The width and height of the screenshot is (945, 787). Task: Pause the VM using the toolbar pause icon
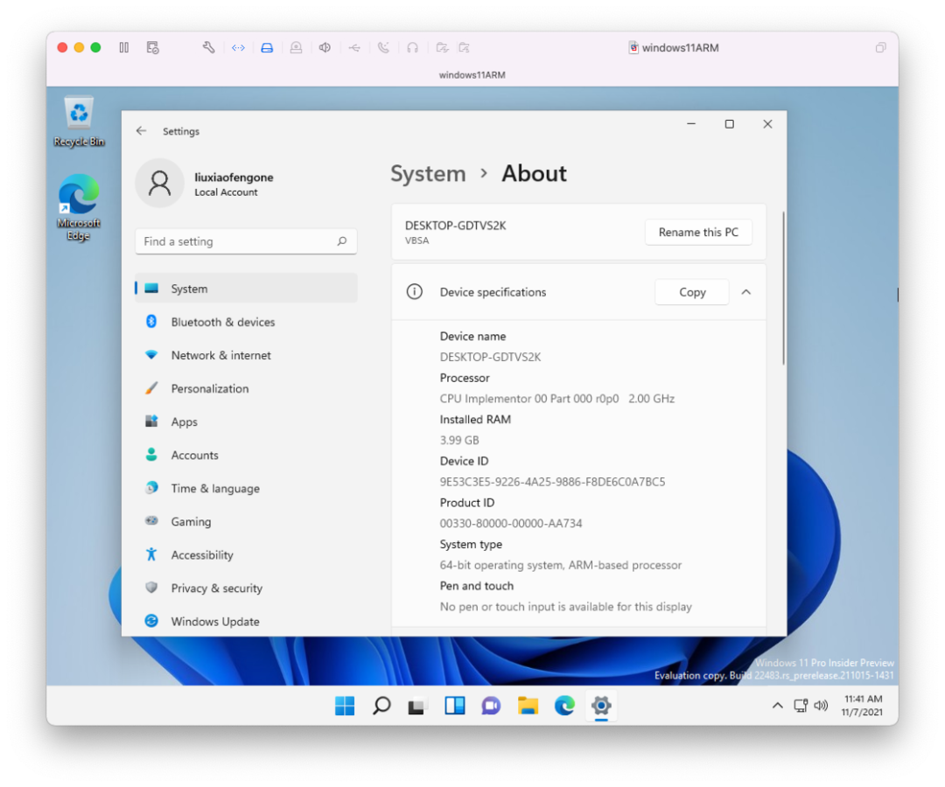click(x=124, y=47)
